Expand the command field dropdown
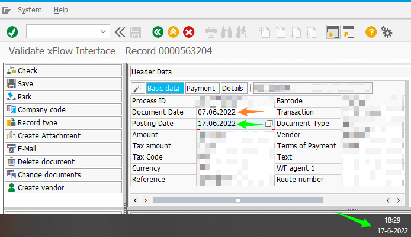 pyautogui.click(x=104, y=32)
